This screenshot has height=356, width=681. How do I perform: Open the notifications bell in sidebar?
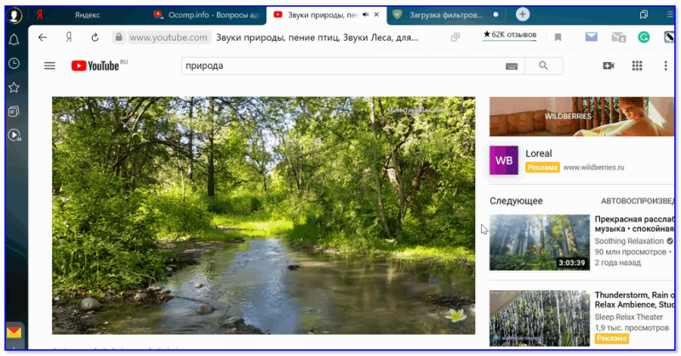point(14,40)
